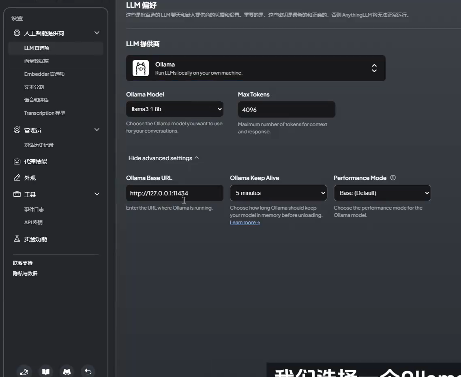The width and height of the screenshot is (461, 377).
Task: Open the Ollama Keep Alive dropdown
Action: (279, 193)
